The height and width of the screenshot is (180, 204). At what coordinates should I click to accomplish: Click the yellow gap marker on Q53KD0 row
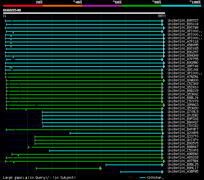[x=26, y=110]
